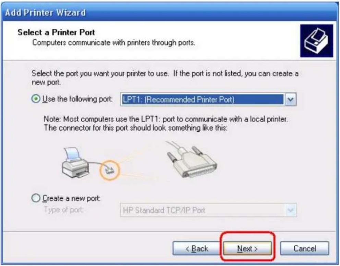Return to previous step with Back

197,249
